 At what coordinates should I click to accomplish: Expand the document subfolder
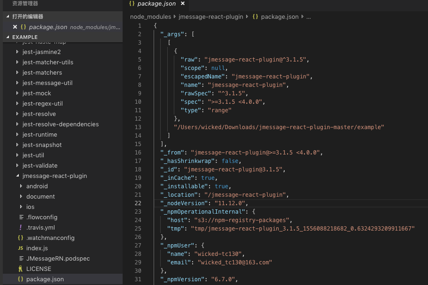pos(21,196)
